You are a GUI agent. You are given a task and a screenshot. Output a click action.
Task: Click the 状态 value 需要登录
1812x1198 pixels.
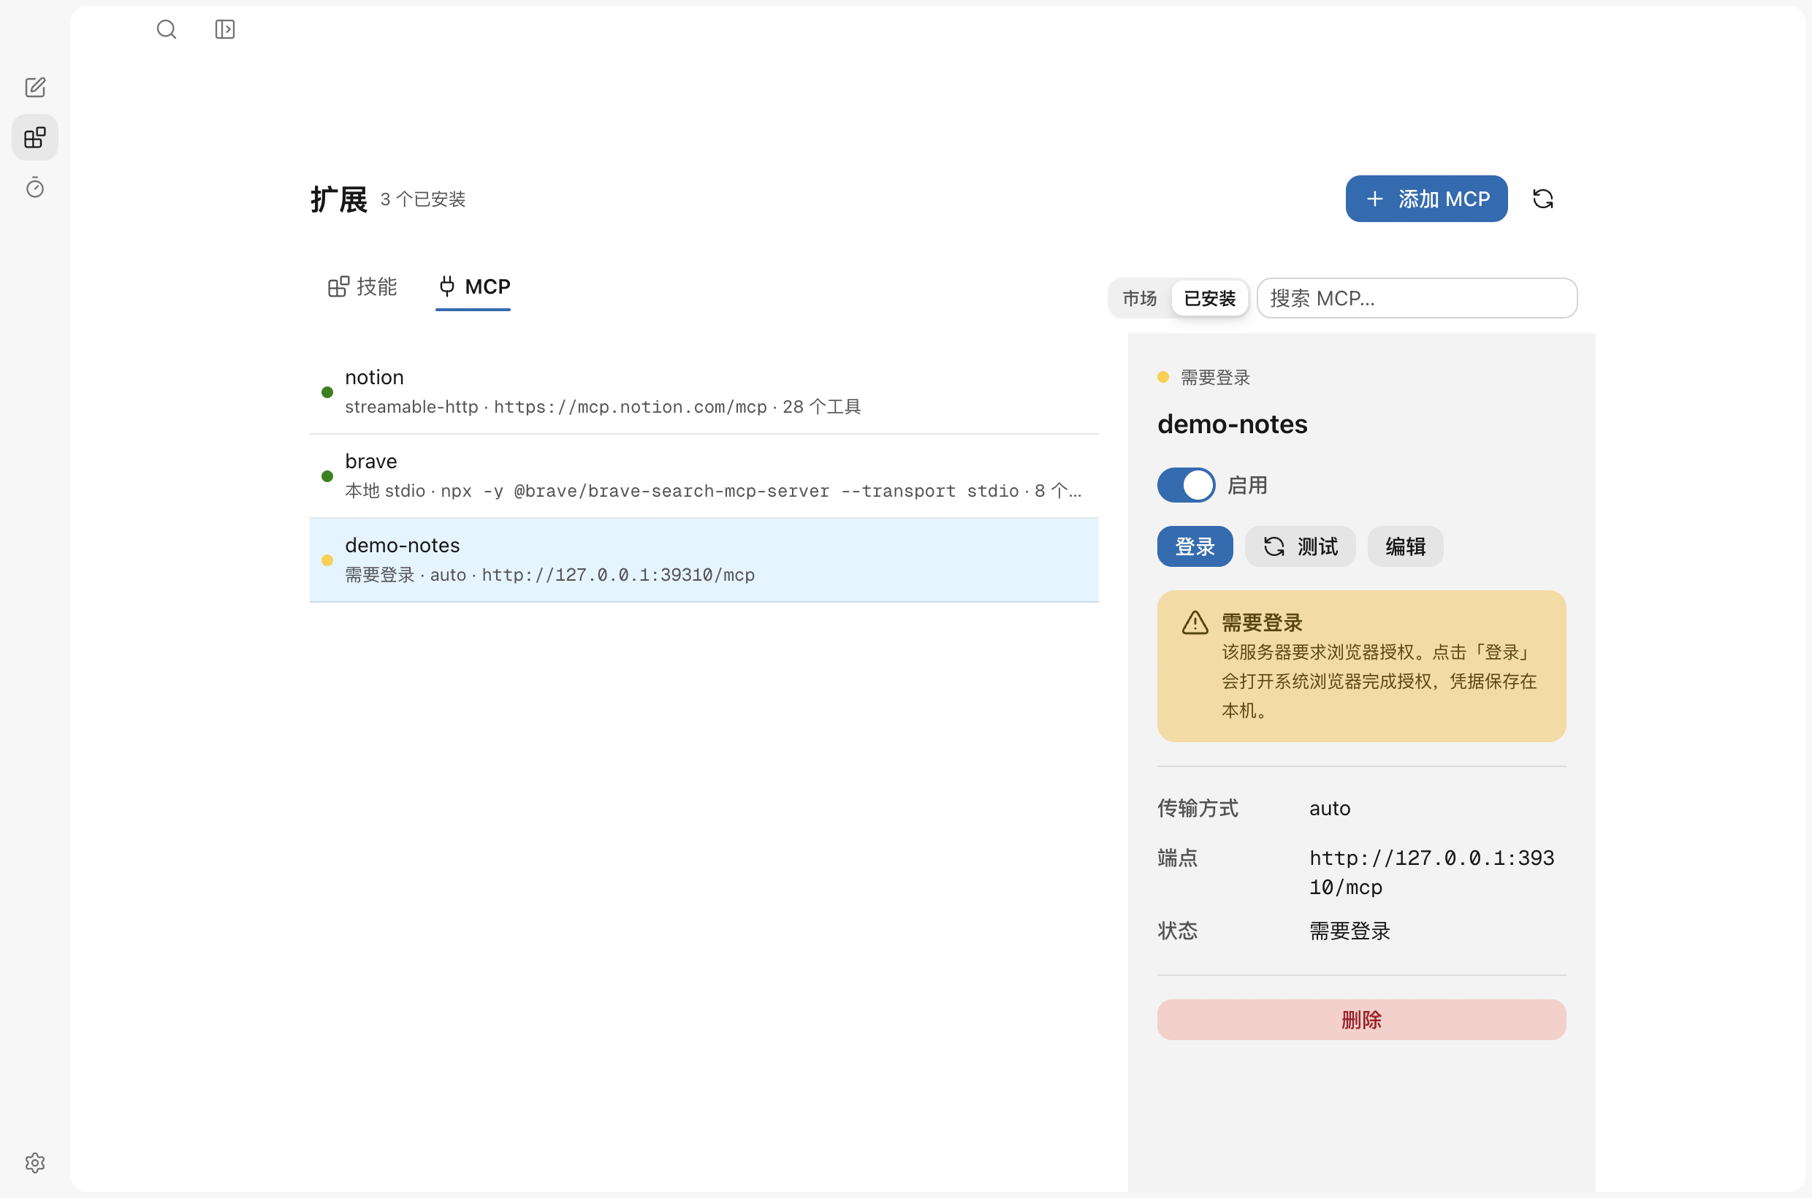(1349, 931)
